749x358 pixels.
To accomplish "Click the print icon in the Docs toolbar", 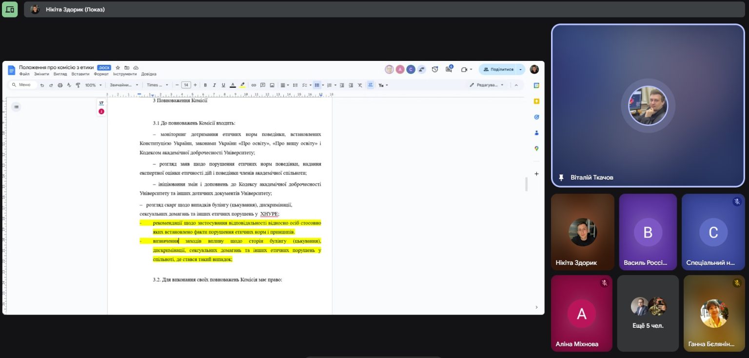I will click(x=60, y=85).
